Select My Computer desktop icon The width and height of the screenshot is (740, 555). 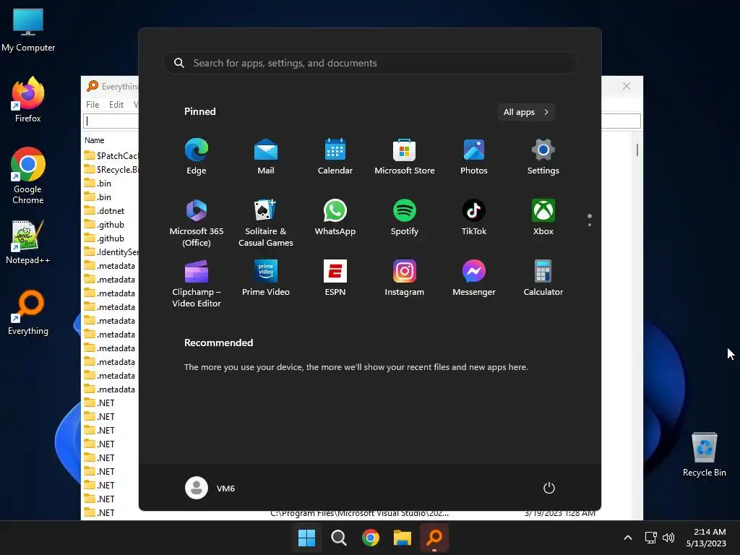pos(28,30)
